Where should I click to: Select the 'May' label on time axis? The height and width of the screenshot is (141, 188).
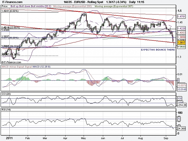(83, 138)
